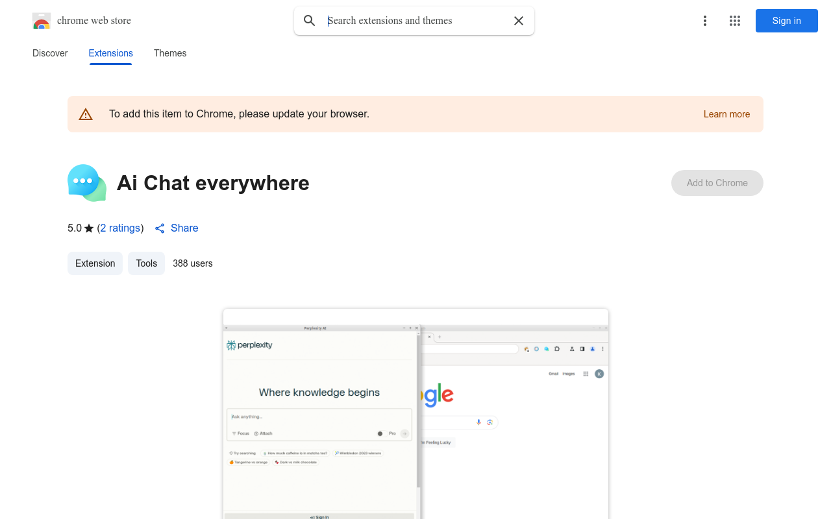Open the Google apps grid
This screenshot has width=831, height=519.
(735, 21)
